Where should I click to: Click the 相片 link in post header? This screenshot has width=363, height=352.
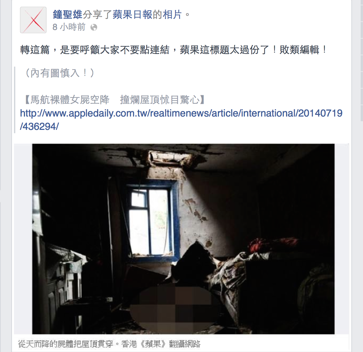point(172,15)
